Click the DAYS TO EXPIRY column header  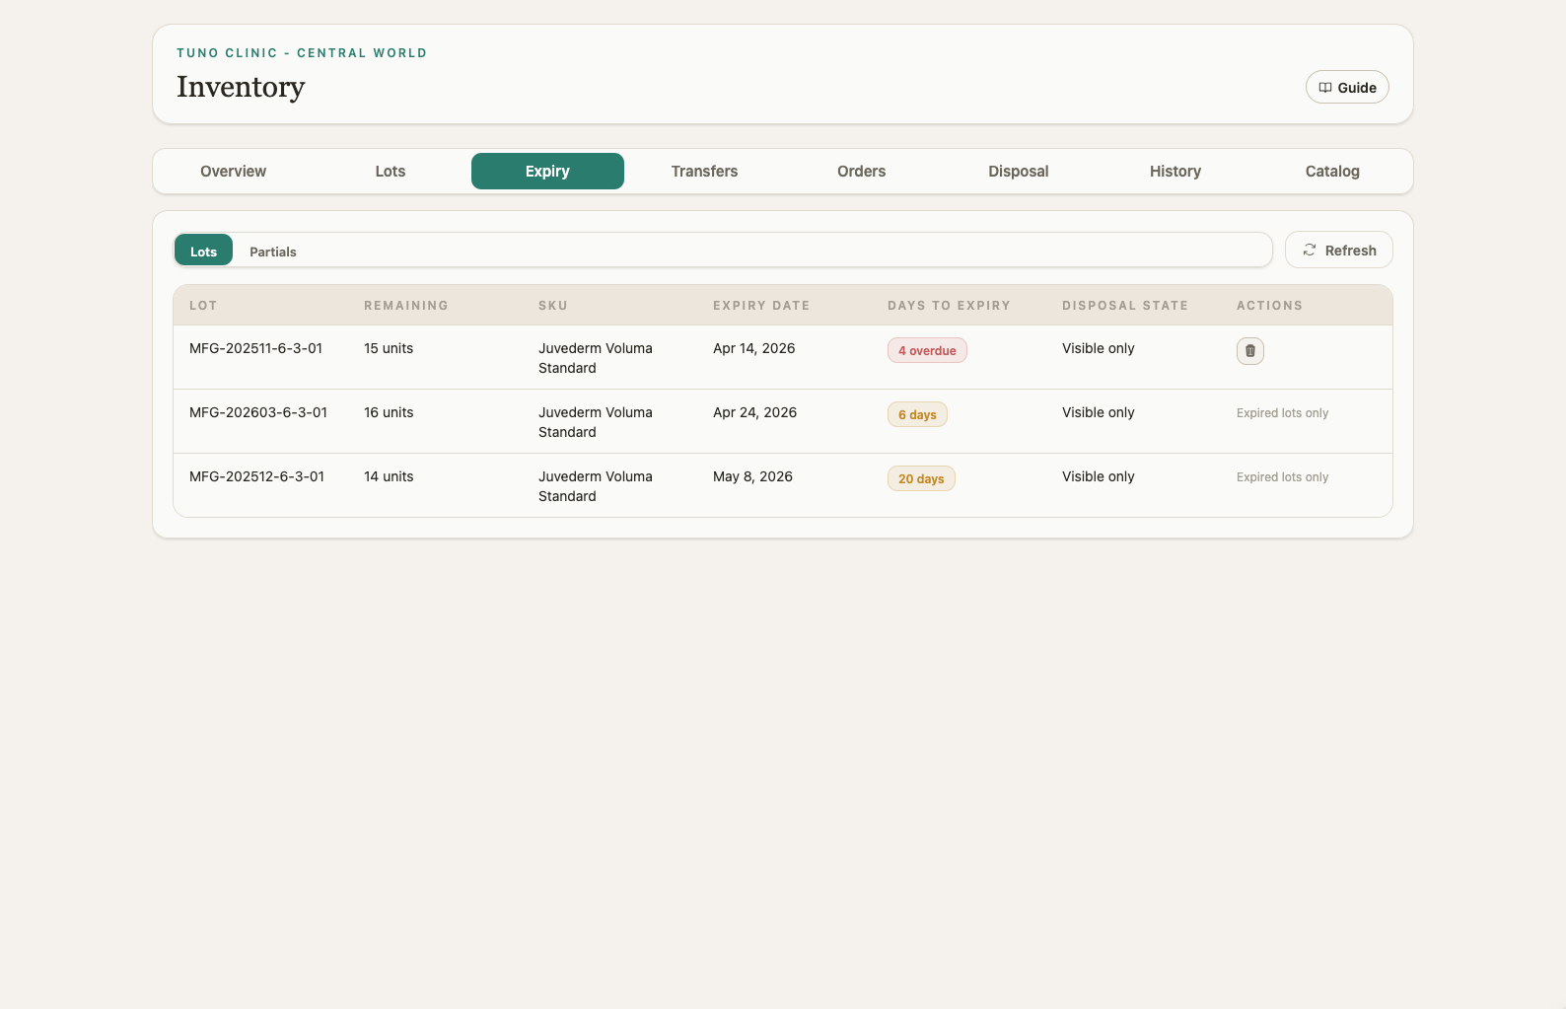tap(949, 306)
